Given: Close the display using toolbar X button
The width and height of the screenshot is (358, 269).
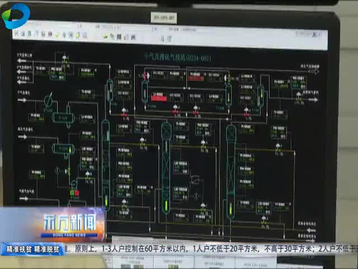Looking at the screenshot, I should click(x=314, y=35).
